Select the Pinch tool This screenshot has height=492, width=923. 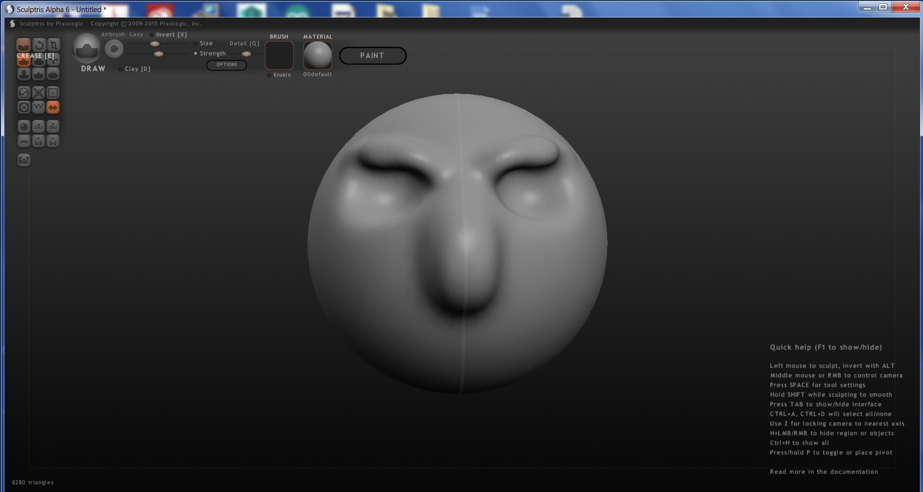click(39, 74)
